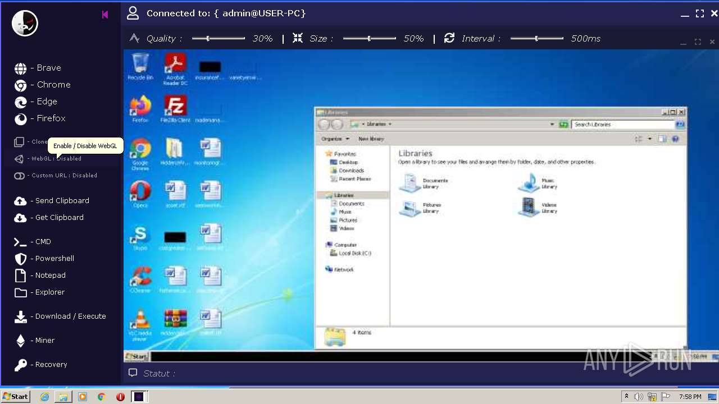
Task: Launch the Brave browser from the sidebar
Action: pos(38,68)
